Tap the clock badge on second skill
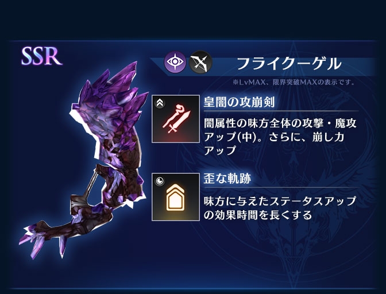Screen dimensions: 386x294 click(x=160, y=181)
